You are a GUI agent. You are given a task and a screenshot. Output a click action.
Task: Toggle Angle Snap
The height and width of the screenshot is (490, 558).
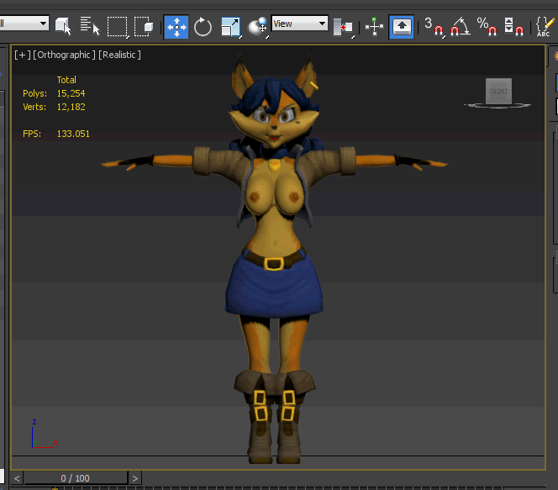point(461,27)
